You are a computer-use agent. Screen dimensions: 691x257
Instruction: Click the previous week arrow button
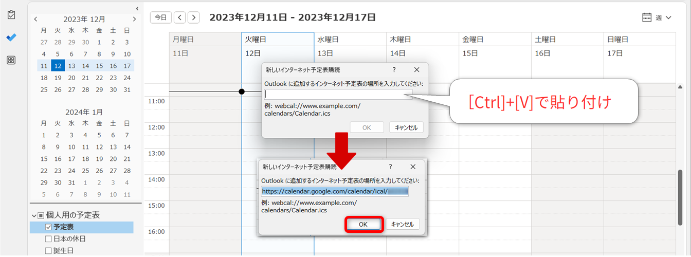pyautogui.click(x=179, y=17)
